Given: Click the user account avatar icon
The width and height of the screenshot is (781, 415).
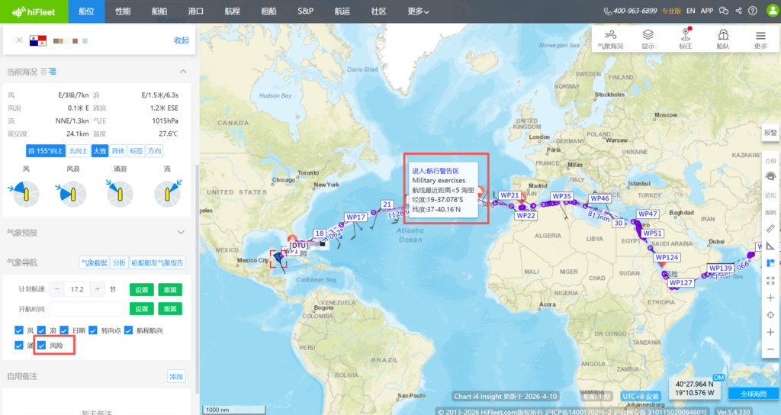Looking at the screenshot, I should [x=770, y=11].
